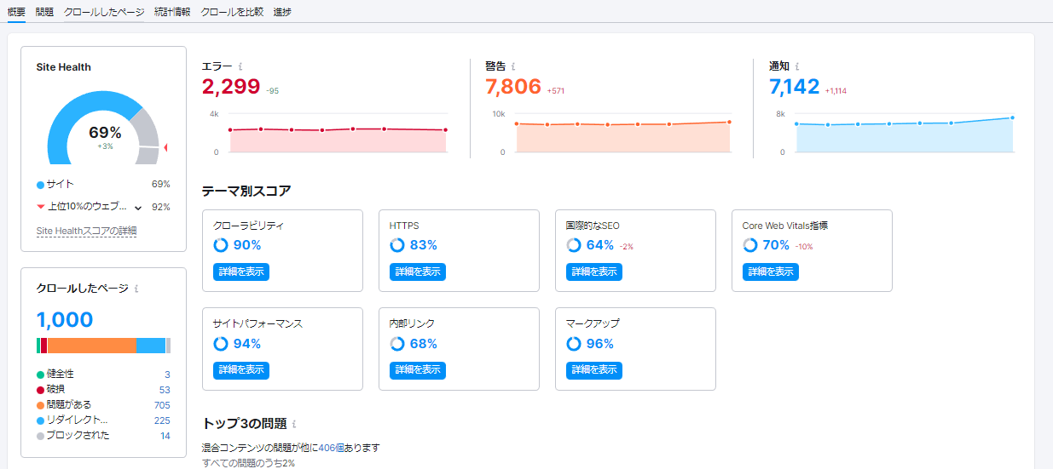Click the 705 問題がある pages count

(161, 405)
